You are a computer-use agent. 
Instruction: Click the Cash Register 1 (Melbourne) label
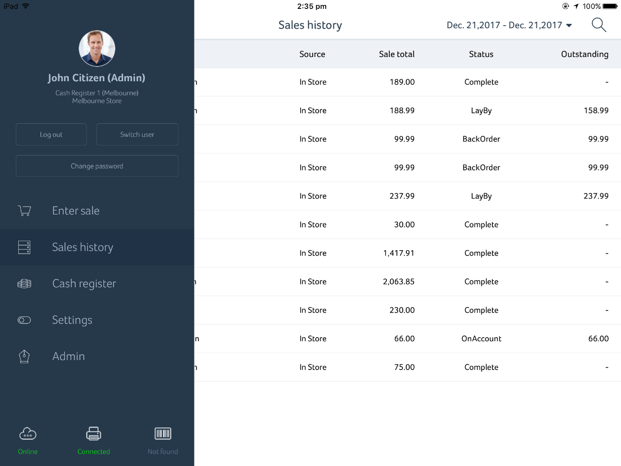[x=97, y=93]
